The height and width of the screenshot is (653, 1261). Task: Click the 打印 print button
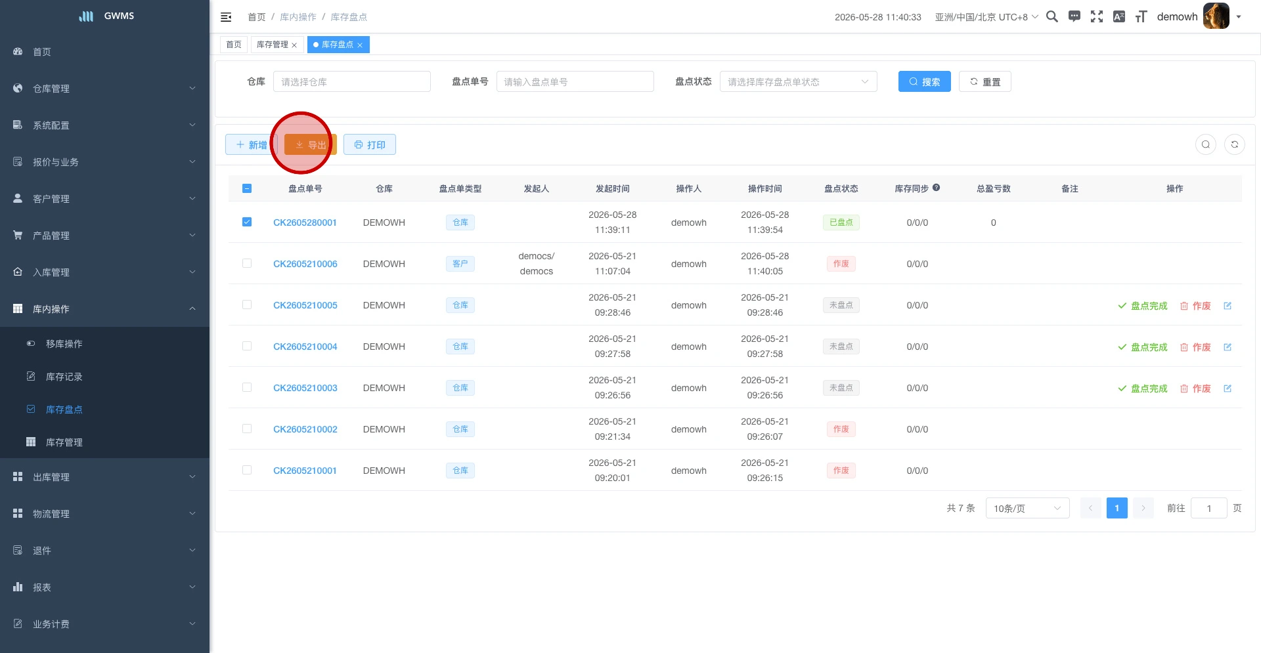(x=370, y=144)
